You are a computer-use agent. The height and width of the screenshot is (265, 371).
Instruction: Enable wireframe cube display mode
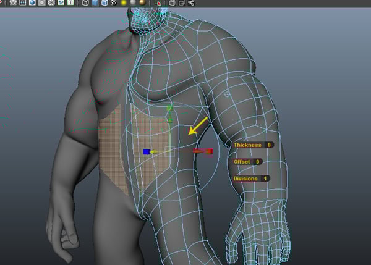pyautogui.click(x=85, y=3)
